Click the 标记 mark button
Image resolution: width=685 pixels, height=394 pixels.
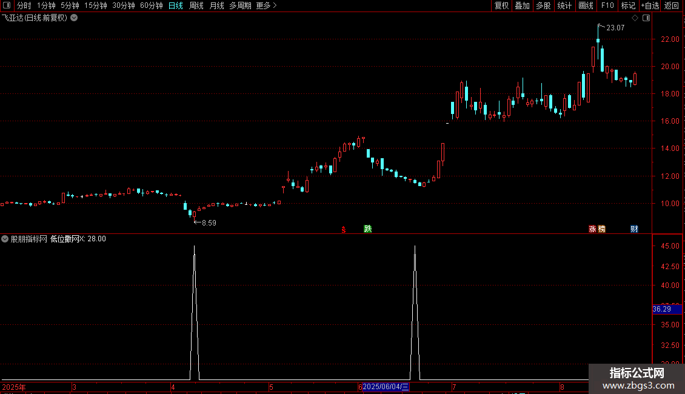(x=628, y=5)
